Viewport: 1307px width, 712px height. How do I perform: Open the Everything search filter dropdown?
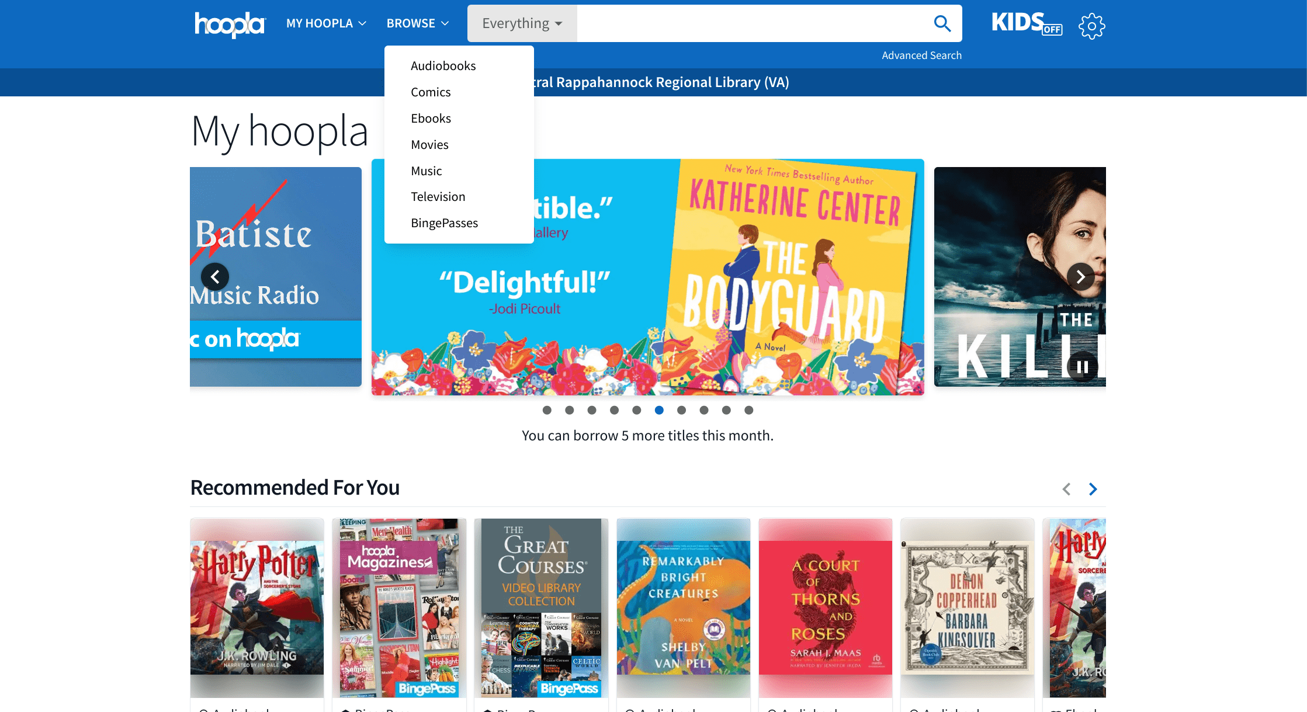522,23
